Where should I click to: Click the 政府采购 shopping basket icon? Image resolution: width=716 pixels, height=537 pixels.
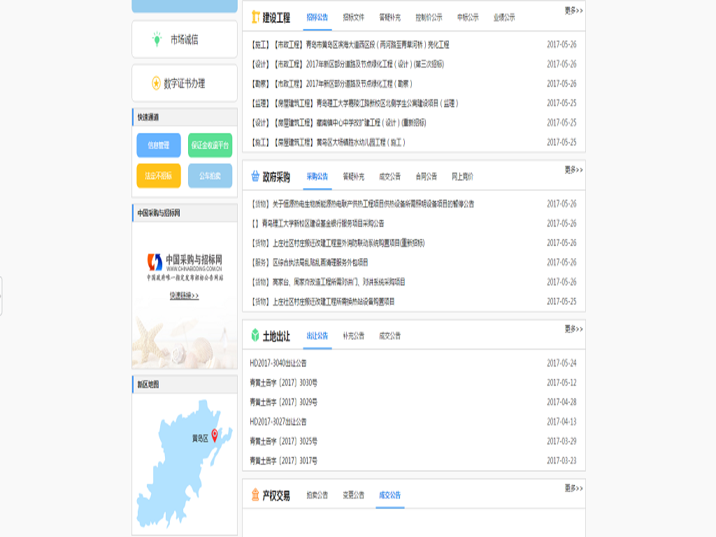[255, 177]
